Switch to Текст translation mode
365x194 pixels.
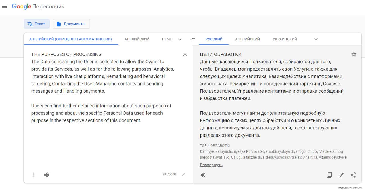point(37,24)
